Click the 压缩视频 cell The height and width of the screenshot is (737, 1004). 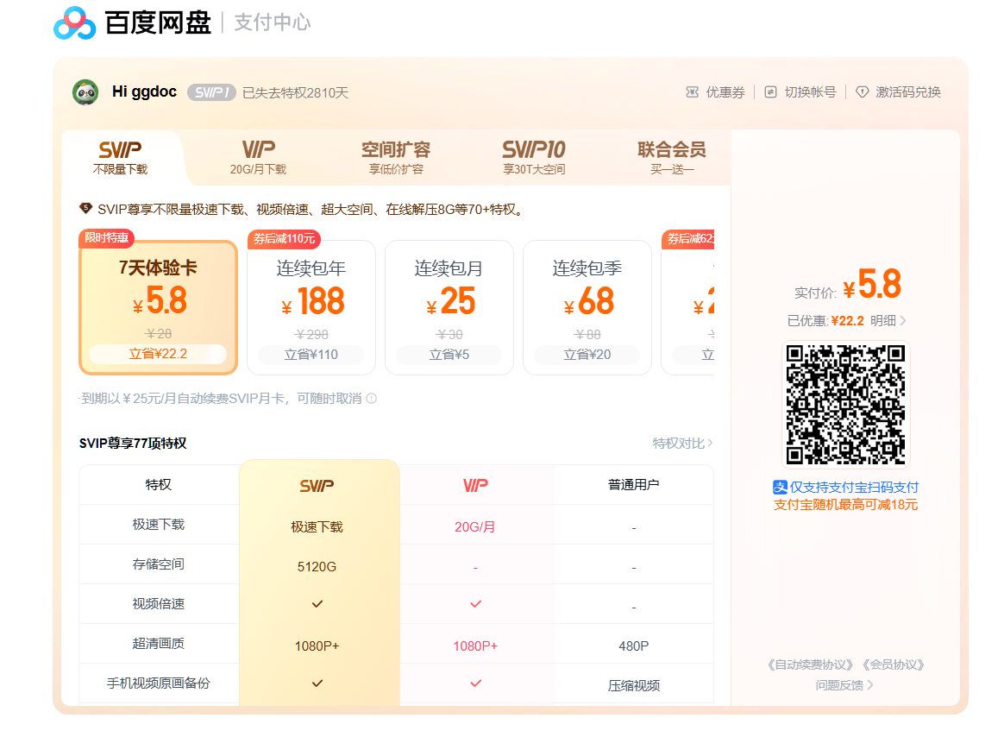pos(633,686)
